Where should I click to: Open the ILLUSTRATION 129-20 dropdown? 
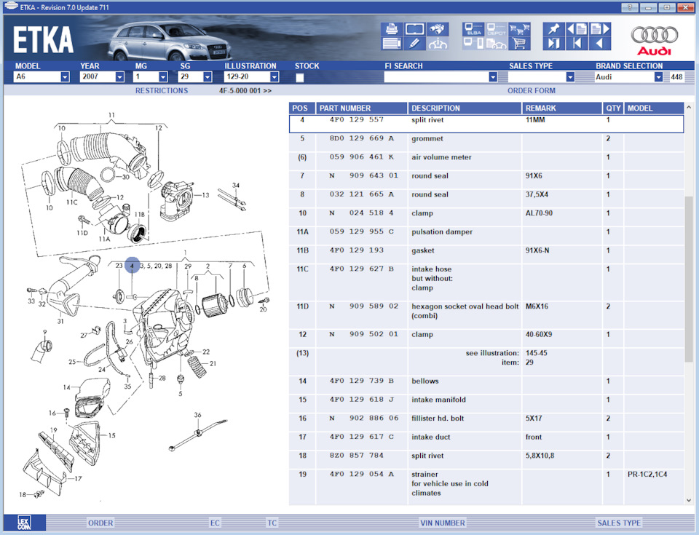click(x=273, y=76)
